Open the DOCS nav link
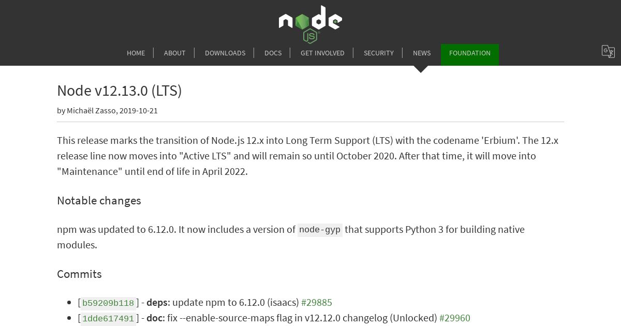Image resolution: width=621 pixels, height=326 pixels. point(273,53)
